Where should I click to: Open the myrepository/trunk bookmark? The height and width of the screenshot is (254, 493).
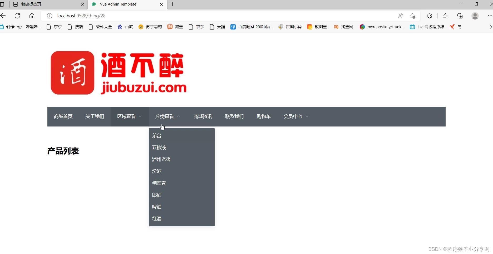coord(382,27)
